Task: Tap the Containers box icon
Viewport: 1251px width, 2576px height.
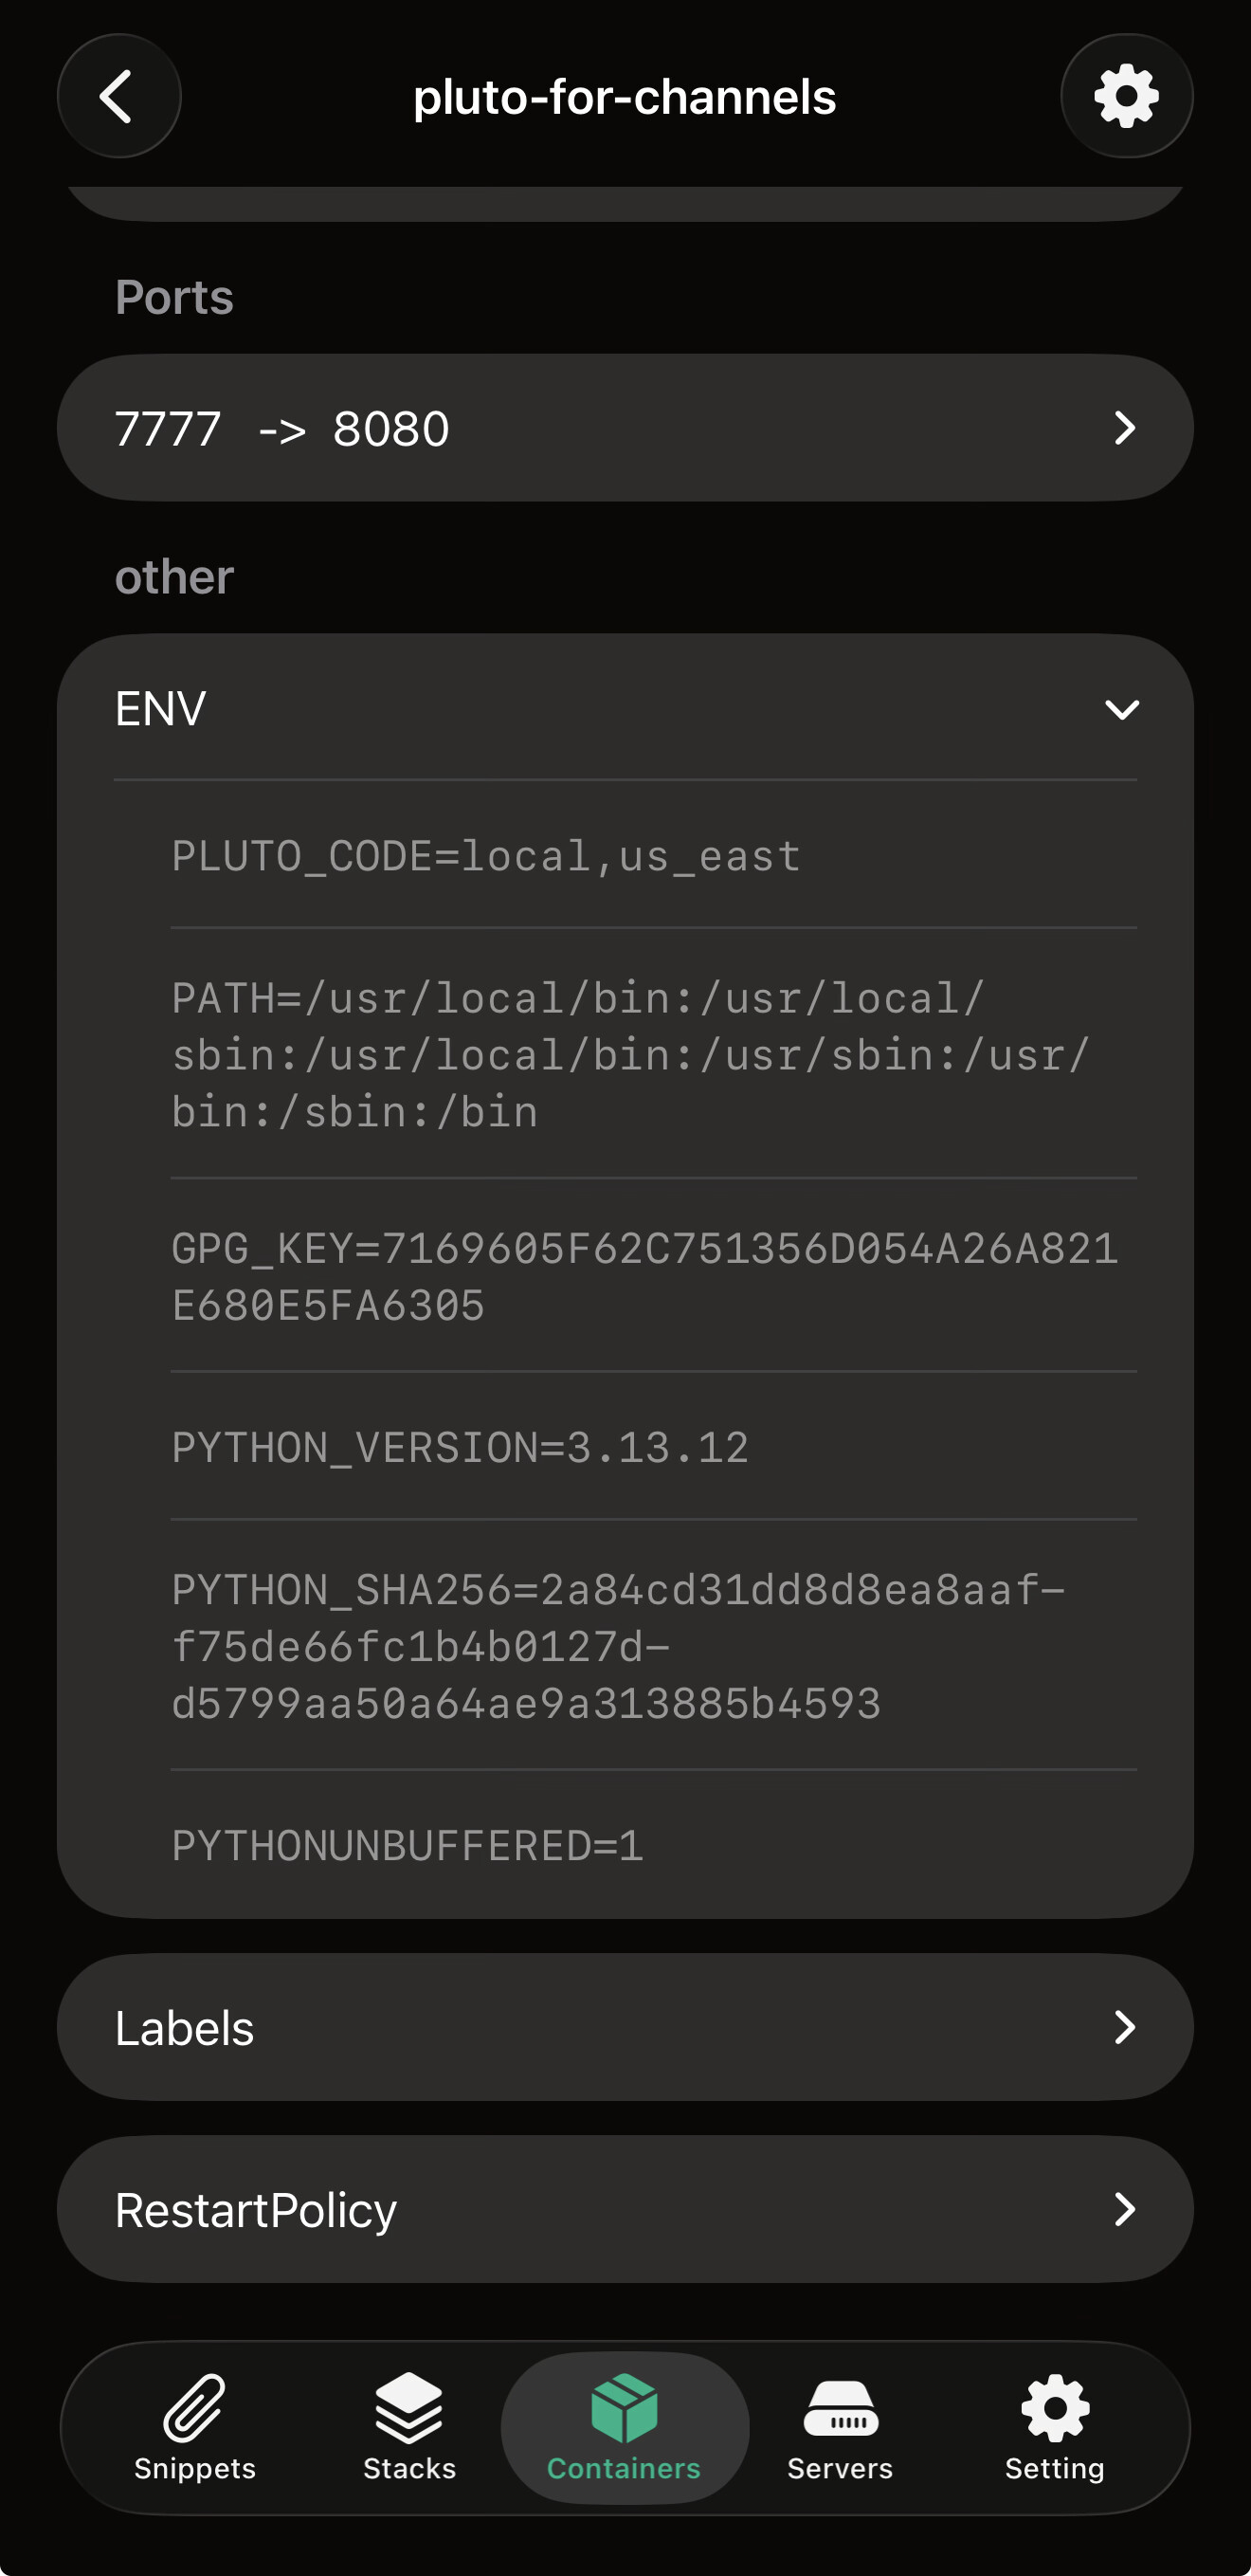Action: pyautogui.click(x=624, y=2406)
